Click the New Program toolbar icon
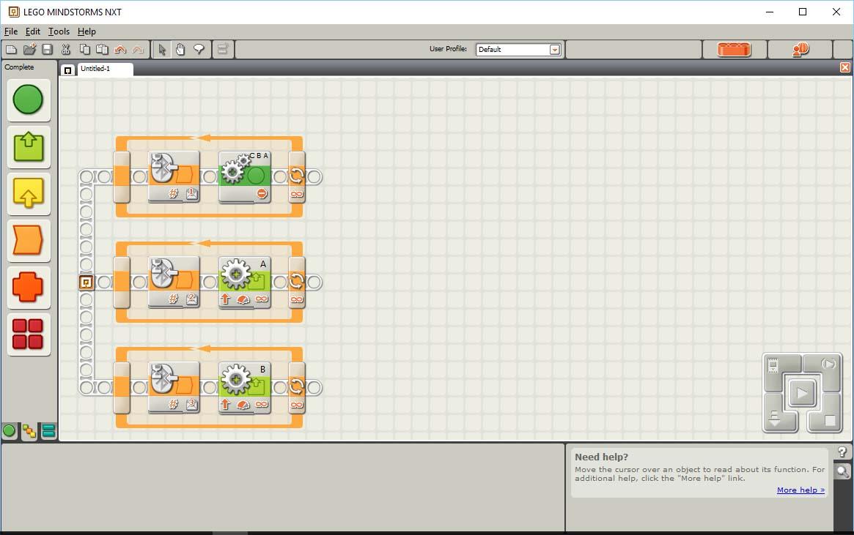 click(11, 50)
